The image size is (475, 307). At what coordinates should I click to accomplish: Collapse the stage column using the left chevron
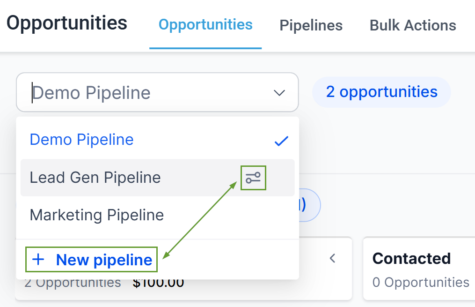pos(332,258)
